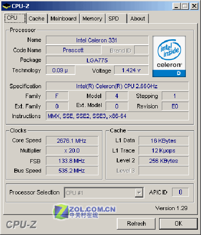
Task: Click the Instructions field MMX, SSE, SSE2, SSE3, x86-64
Action: (117, 116)
